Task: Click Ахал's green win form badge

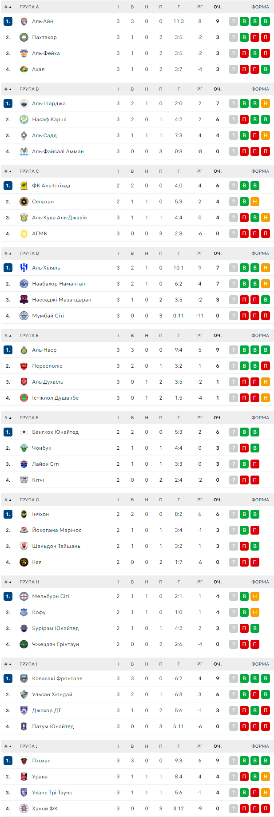Action: (x=266, y=69)
